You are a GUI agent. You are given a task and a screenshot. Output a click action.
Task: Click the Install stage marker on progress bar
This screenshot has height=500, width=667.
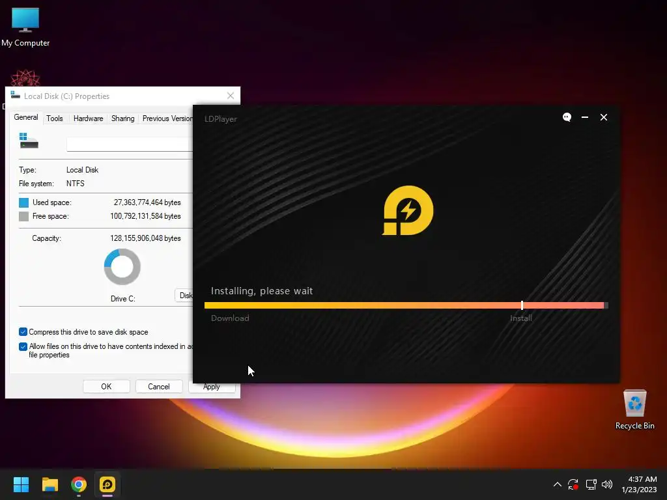[522, 305]
